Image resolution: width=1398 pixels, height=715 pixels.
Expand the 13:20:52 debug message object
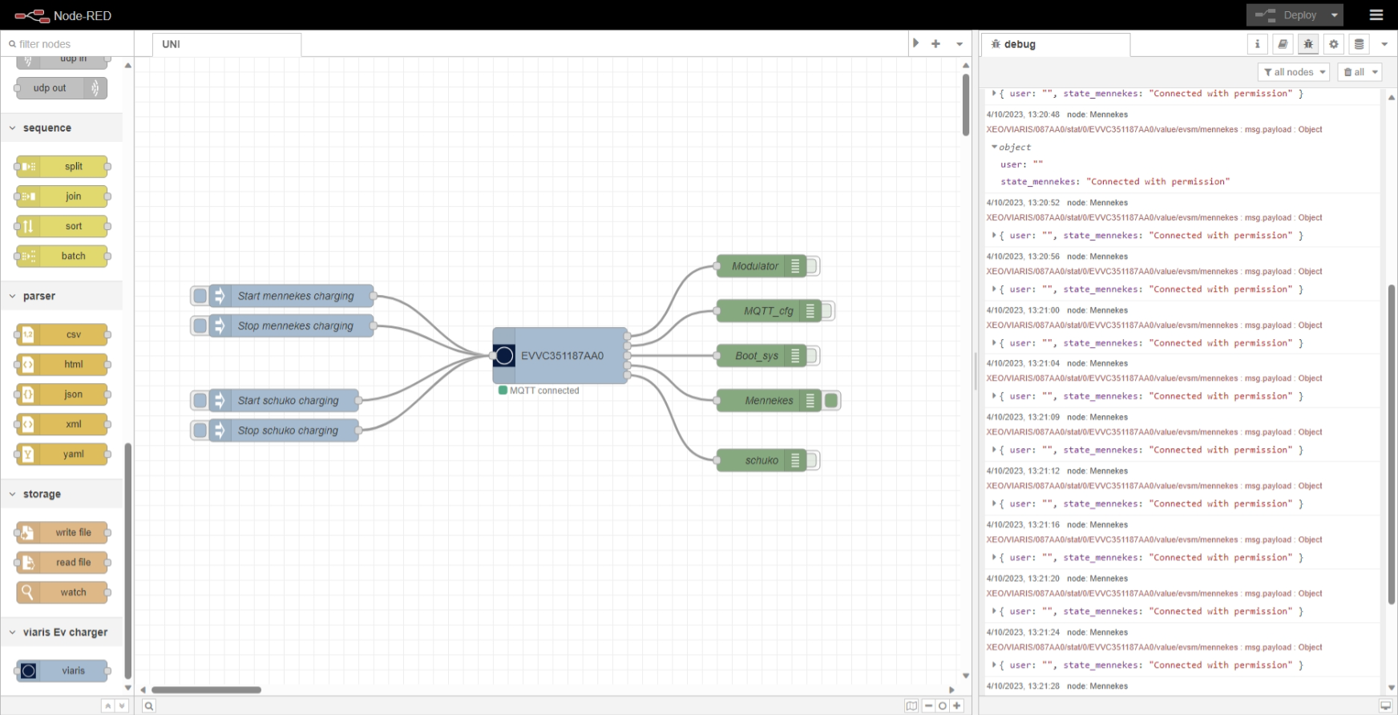pos(995,236)
